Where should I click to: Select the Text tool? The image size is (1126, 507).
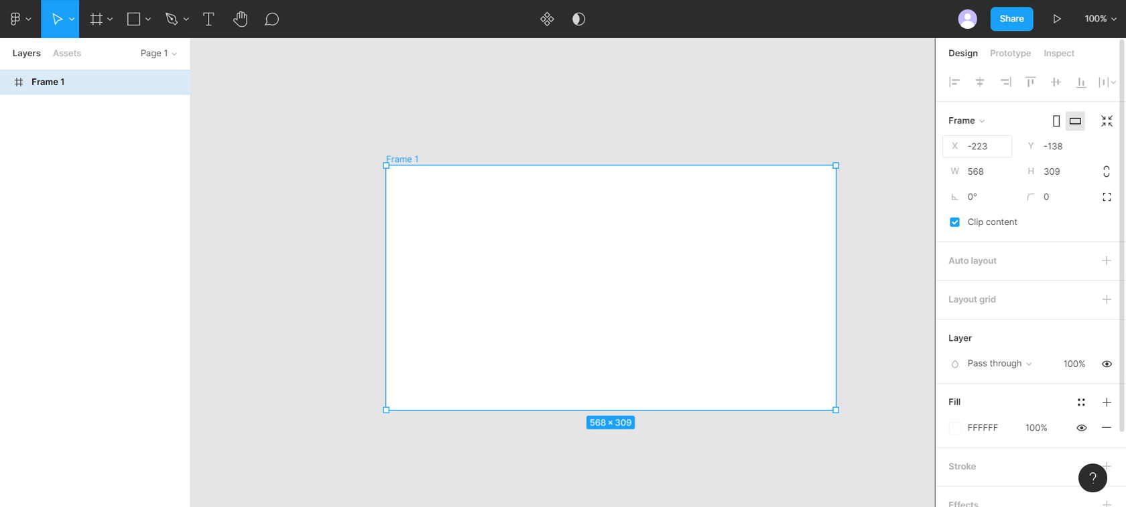208,19
